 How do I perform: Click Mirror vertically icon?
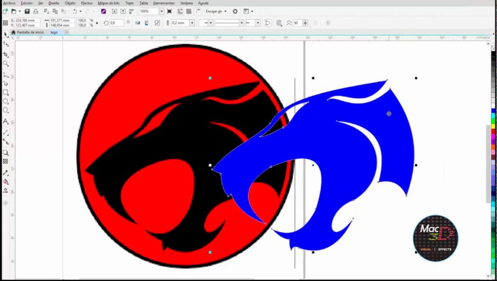click(147, 23)
